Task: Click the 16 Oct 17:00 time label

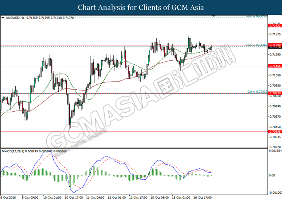Action: pyautogui.click(x=203, y=198)
